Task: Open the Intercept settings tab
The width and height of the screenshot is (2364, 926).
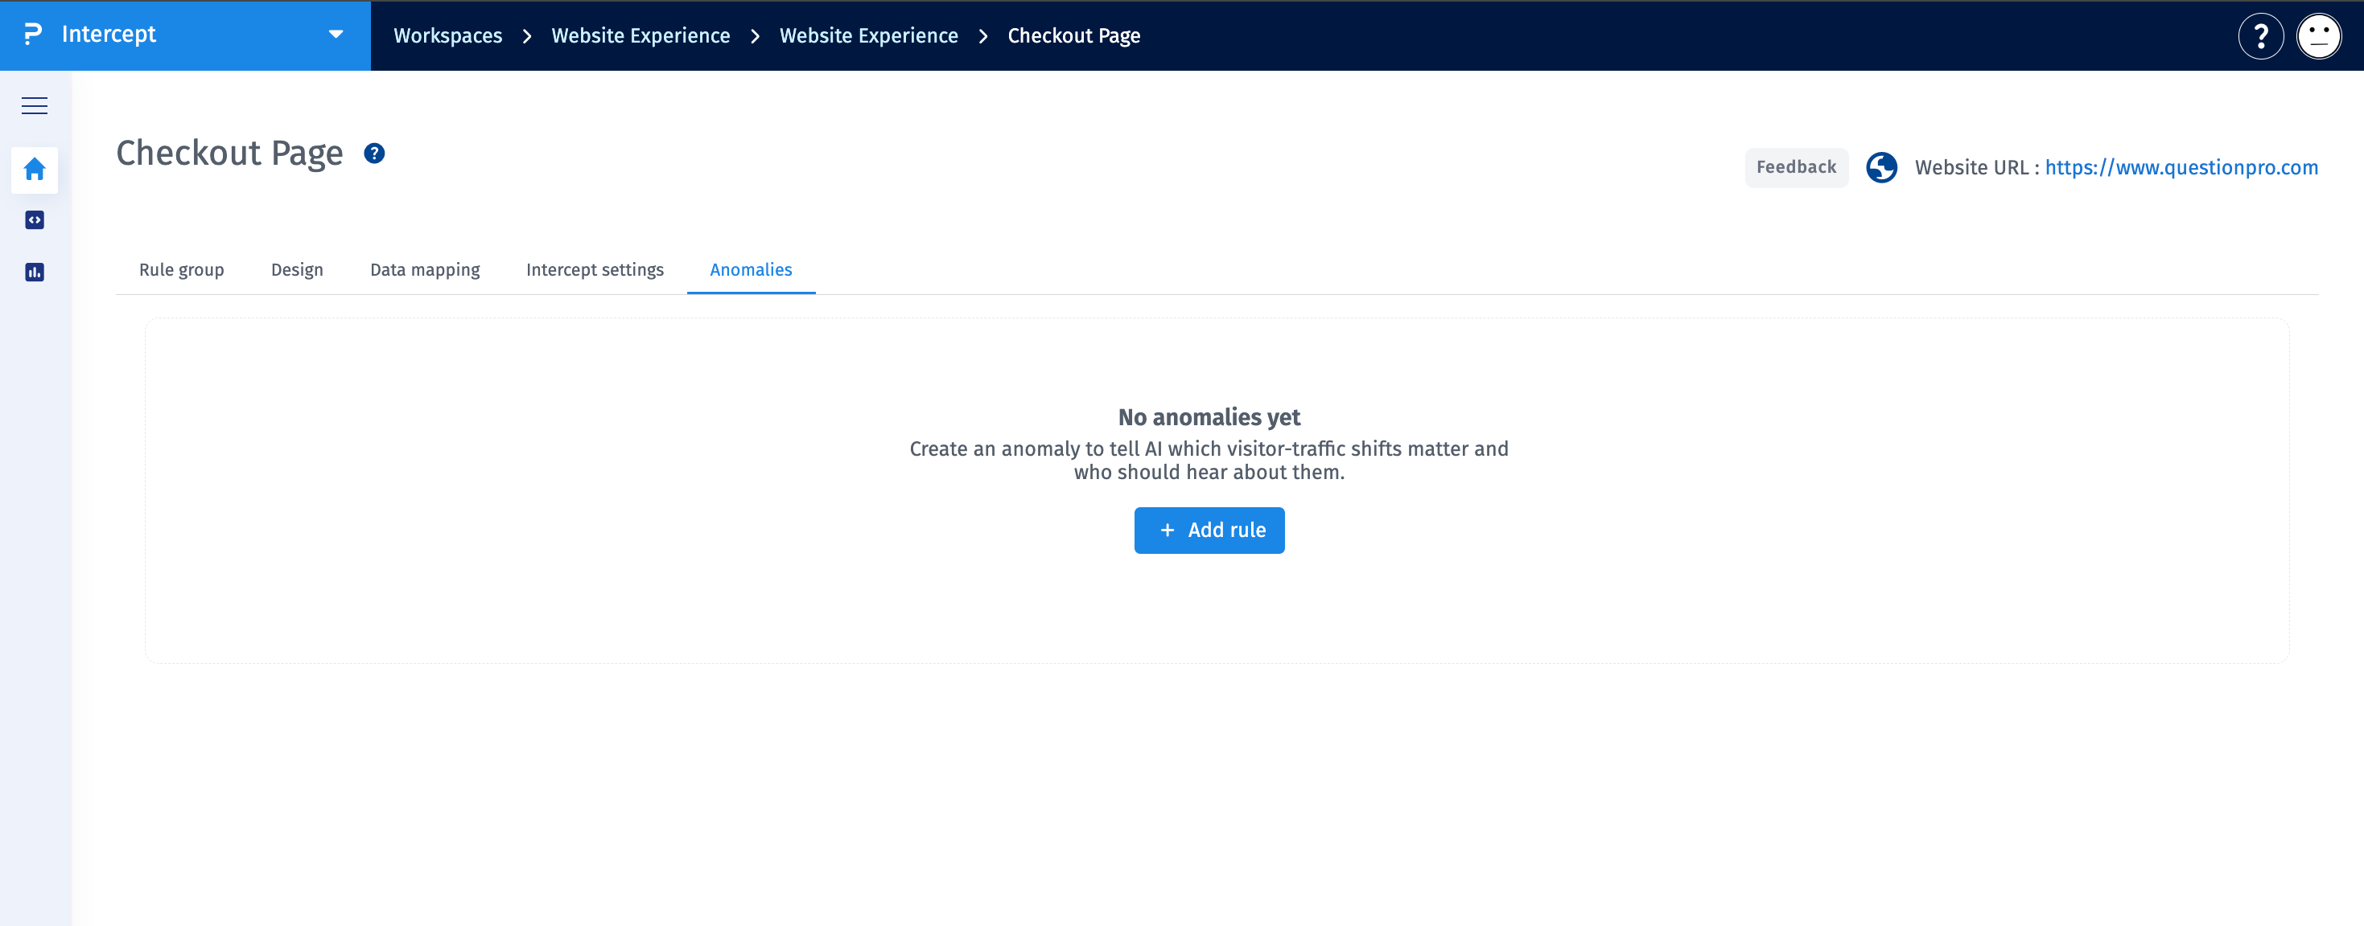Action: [x=595, y=269]
